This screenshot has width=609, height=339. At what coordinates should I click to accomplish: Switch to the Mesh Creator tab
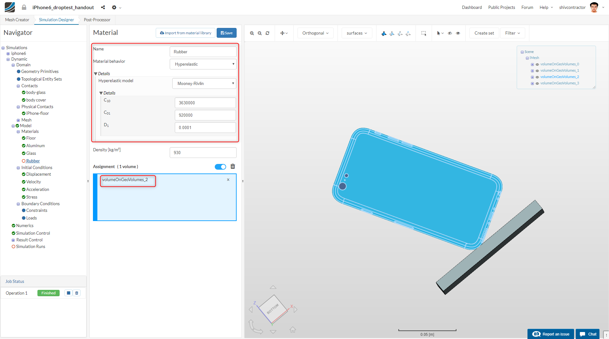click(x=17, y=20)
